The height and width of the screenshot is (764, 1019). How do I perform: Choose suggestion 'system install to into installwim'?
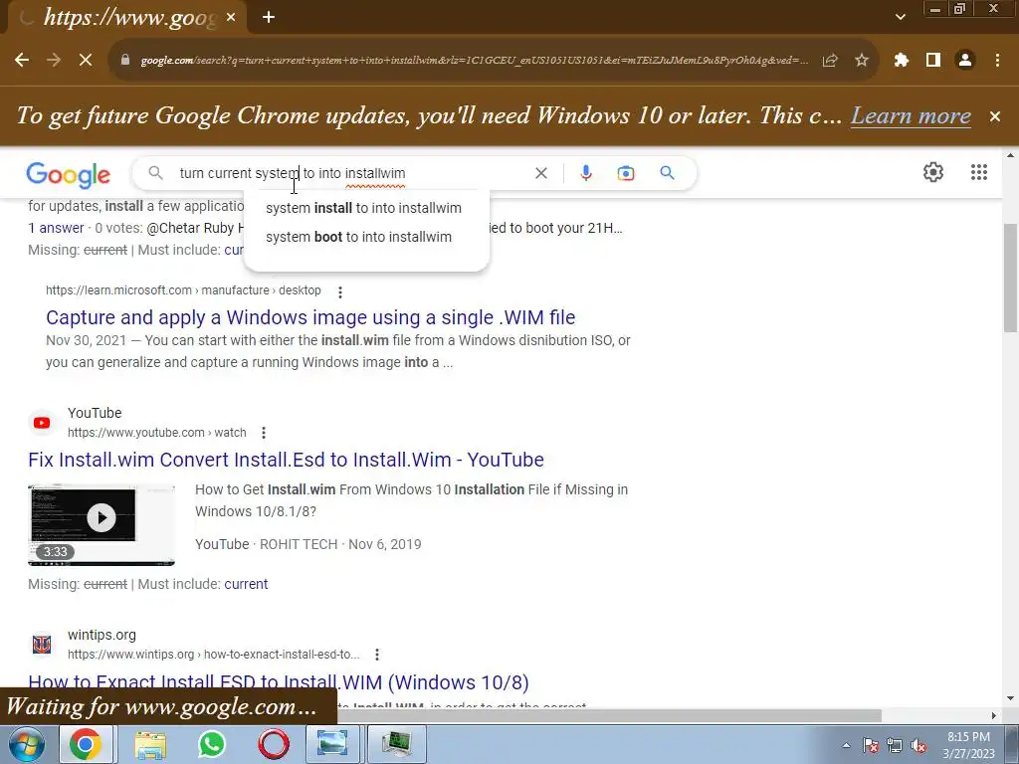[x=366, y=208]
